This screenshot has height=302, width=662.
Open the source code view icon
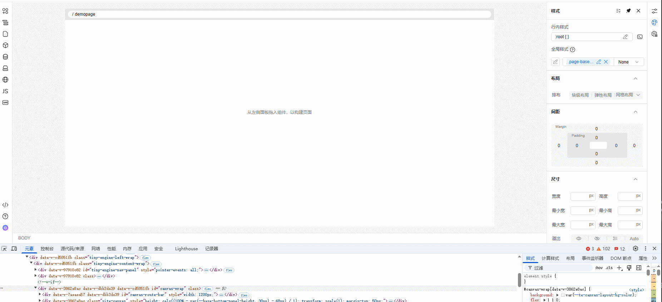[x=5, y=205]
